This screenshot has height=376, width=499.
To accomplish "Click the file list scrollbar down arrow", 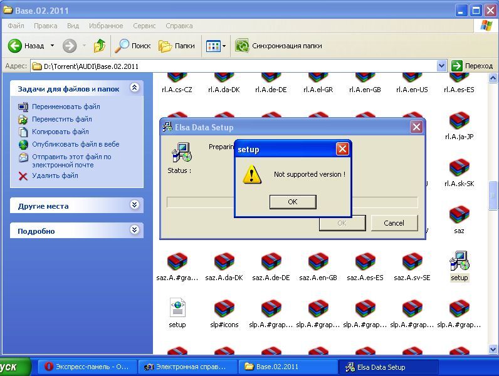I will pyautogui.click(x=493, y=349).
